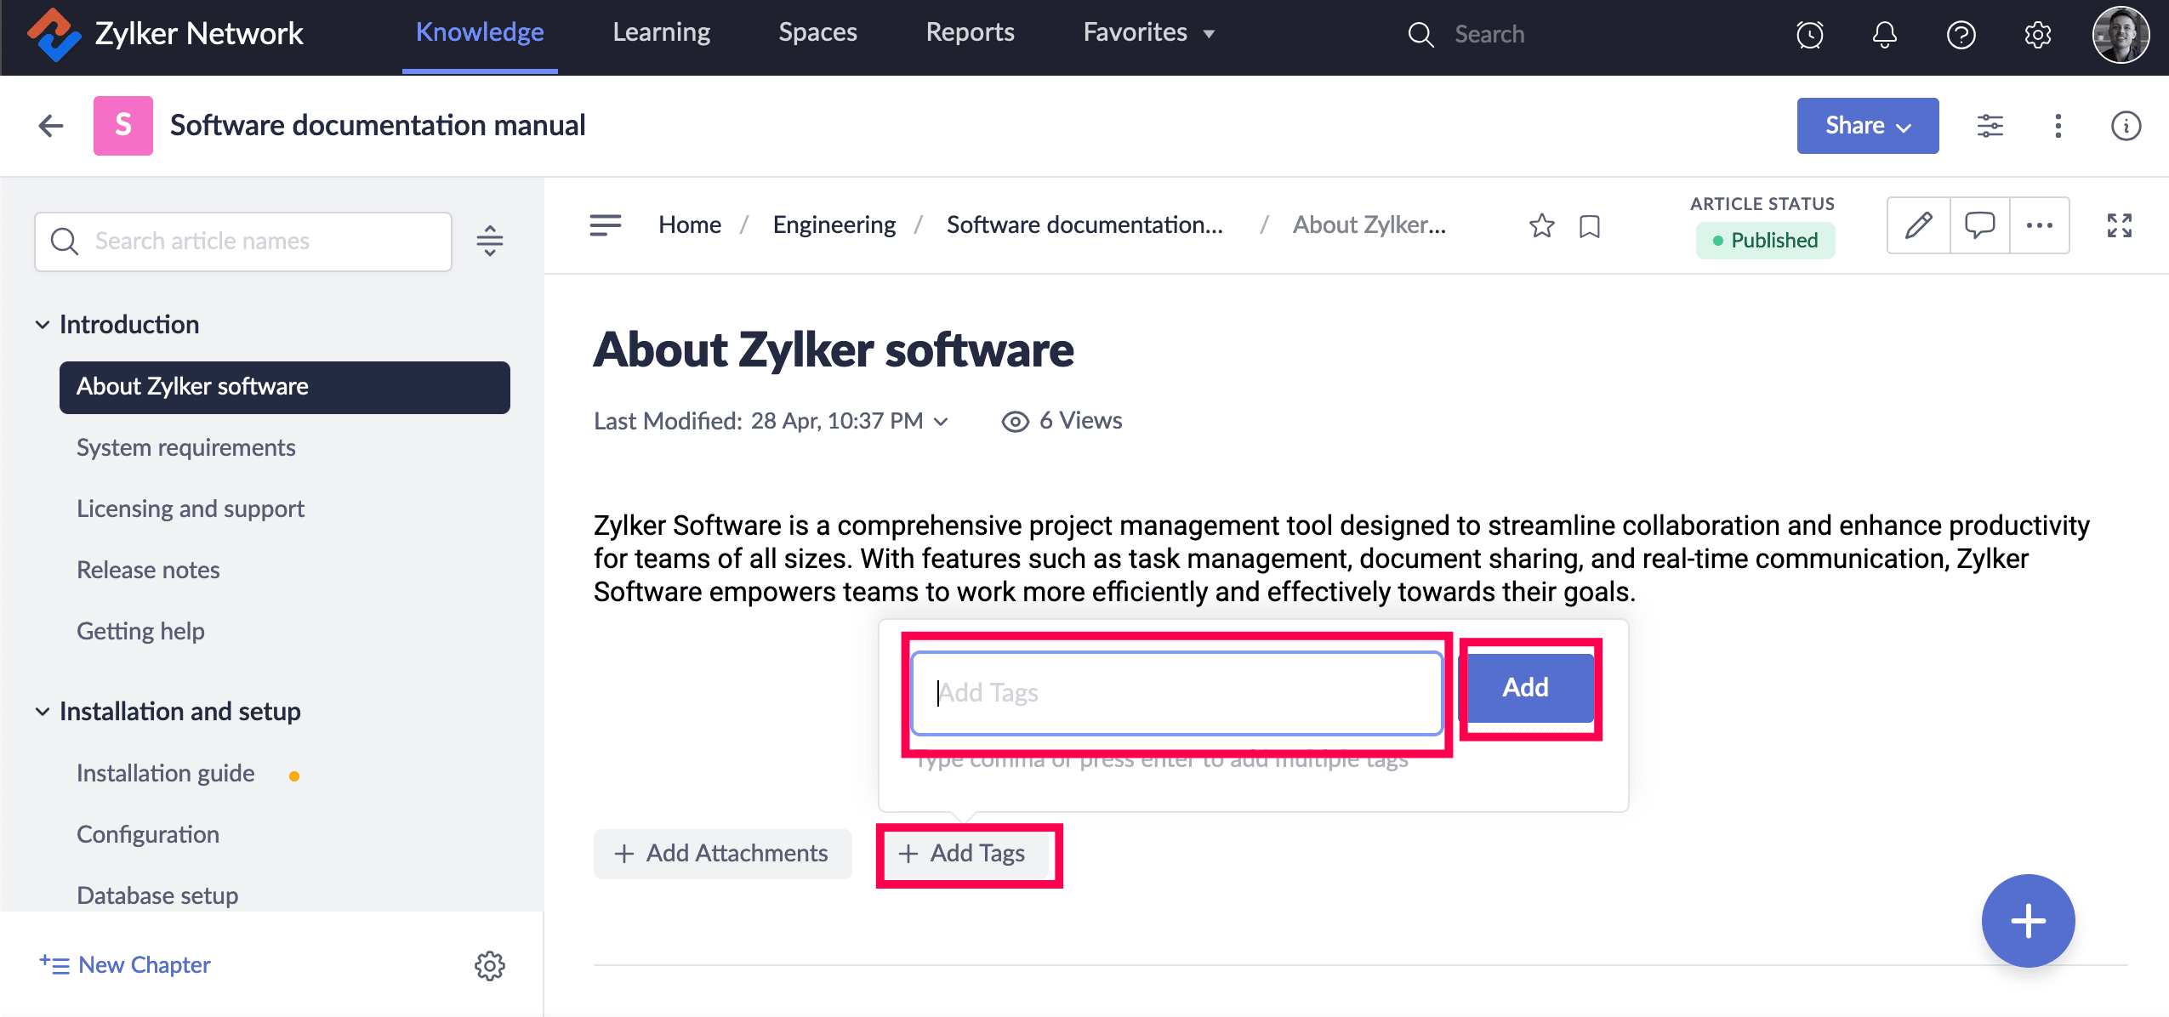Viewport: 2169px width, 1017px height.
Task: Toggle favorite star for this article
Action: tap(1541, 226)
